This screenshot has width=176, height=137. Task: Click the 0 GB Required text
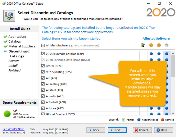[x=21, y=114]
